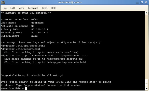Click the /etc/ppp/pppoe.conf path text

[31, 46]
